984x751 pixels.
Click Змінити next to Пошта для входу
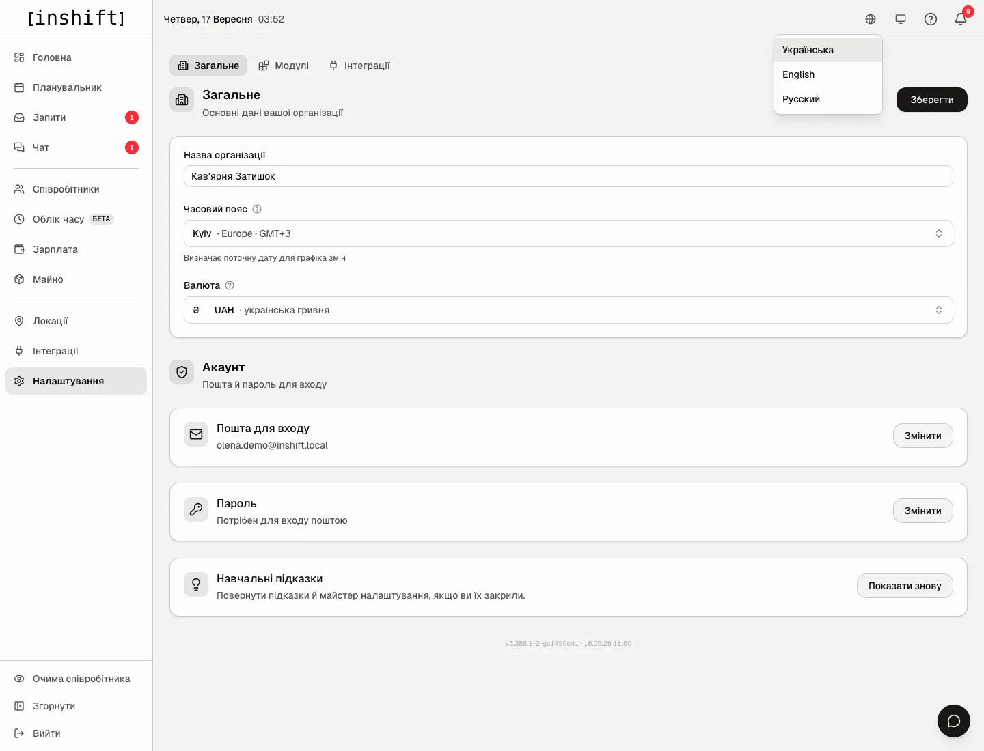click(x=923, y=436)
